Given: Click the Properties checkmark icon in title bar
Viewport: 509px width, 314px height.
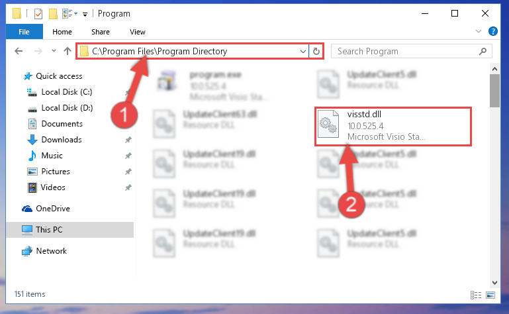Looking at the screenshot, I should (x=38, y=14).
